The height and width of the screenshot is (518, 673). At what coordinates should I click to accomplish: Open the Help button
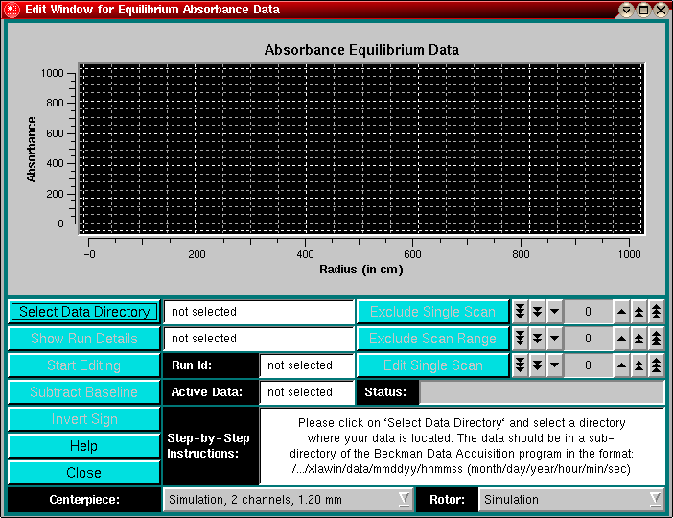[84, 446]
